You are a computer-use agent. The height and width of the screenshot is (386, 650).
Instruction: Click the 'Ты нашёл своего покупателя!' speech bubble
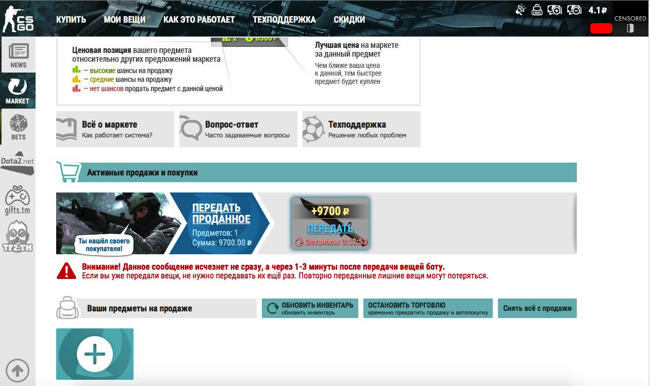coord(104,244)
